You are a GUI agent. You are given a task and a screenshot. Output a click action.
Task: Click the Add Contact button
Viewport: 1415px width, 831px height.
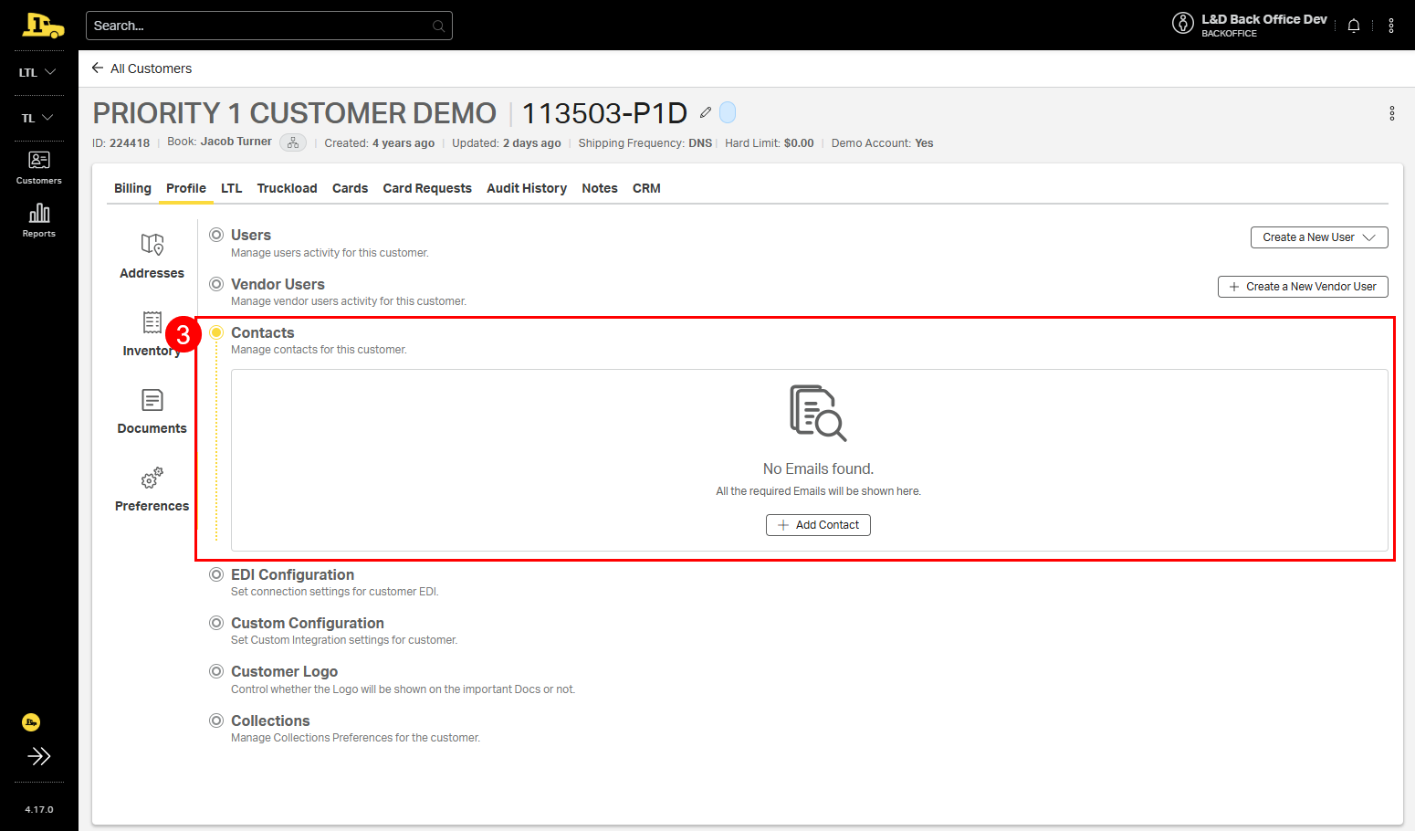coord(818,525)
